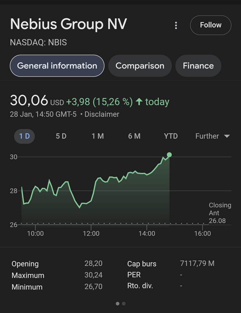
Task: Open the three-dot more options menu
Action: pyautogui.click(x=176, y=25)
